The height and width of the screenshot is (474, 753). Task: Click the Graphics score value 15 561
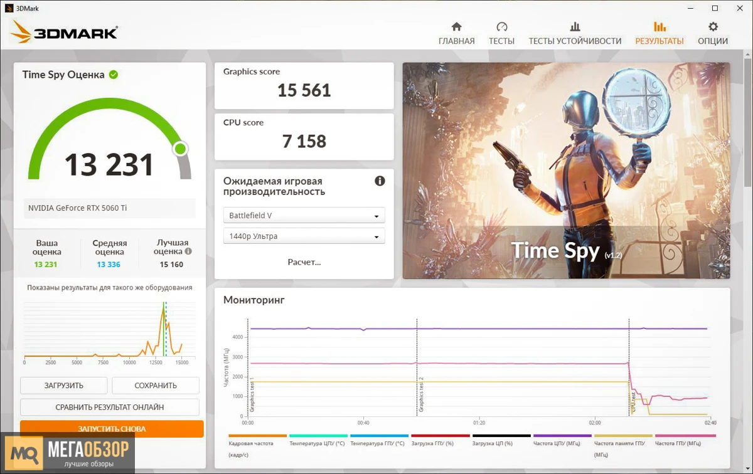point(304,90)
